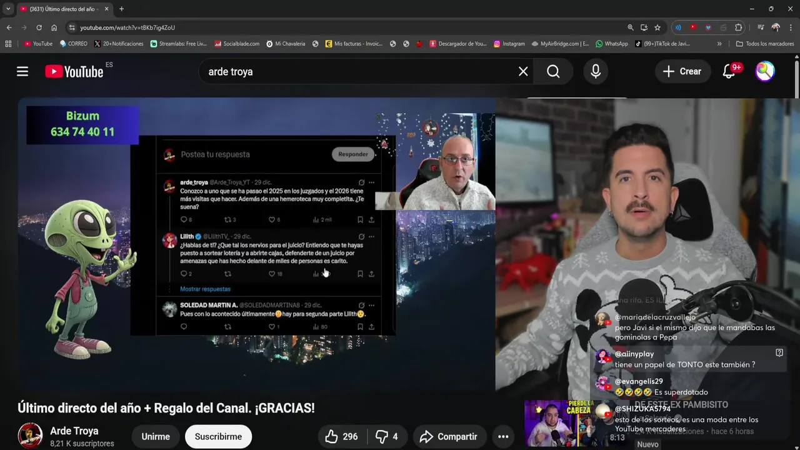The width and height of the screenshot is (800, 450).
Task: Open the Socialblade.com bookmark
Action: [x=237, y=44]
